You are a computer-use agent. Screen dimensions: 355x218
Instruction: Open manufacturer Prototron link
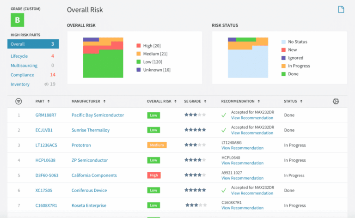tap(81, 145)
